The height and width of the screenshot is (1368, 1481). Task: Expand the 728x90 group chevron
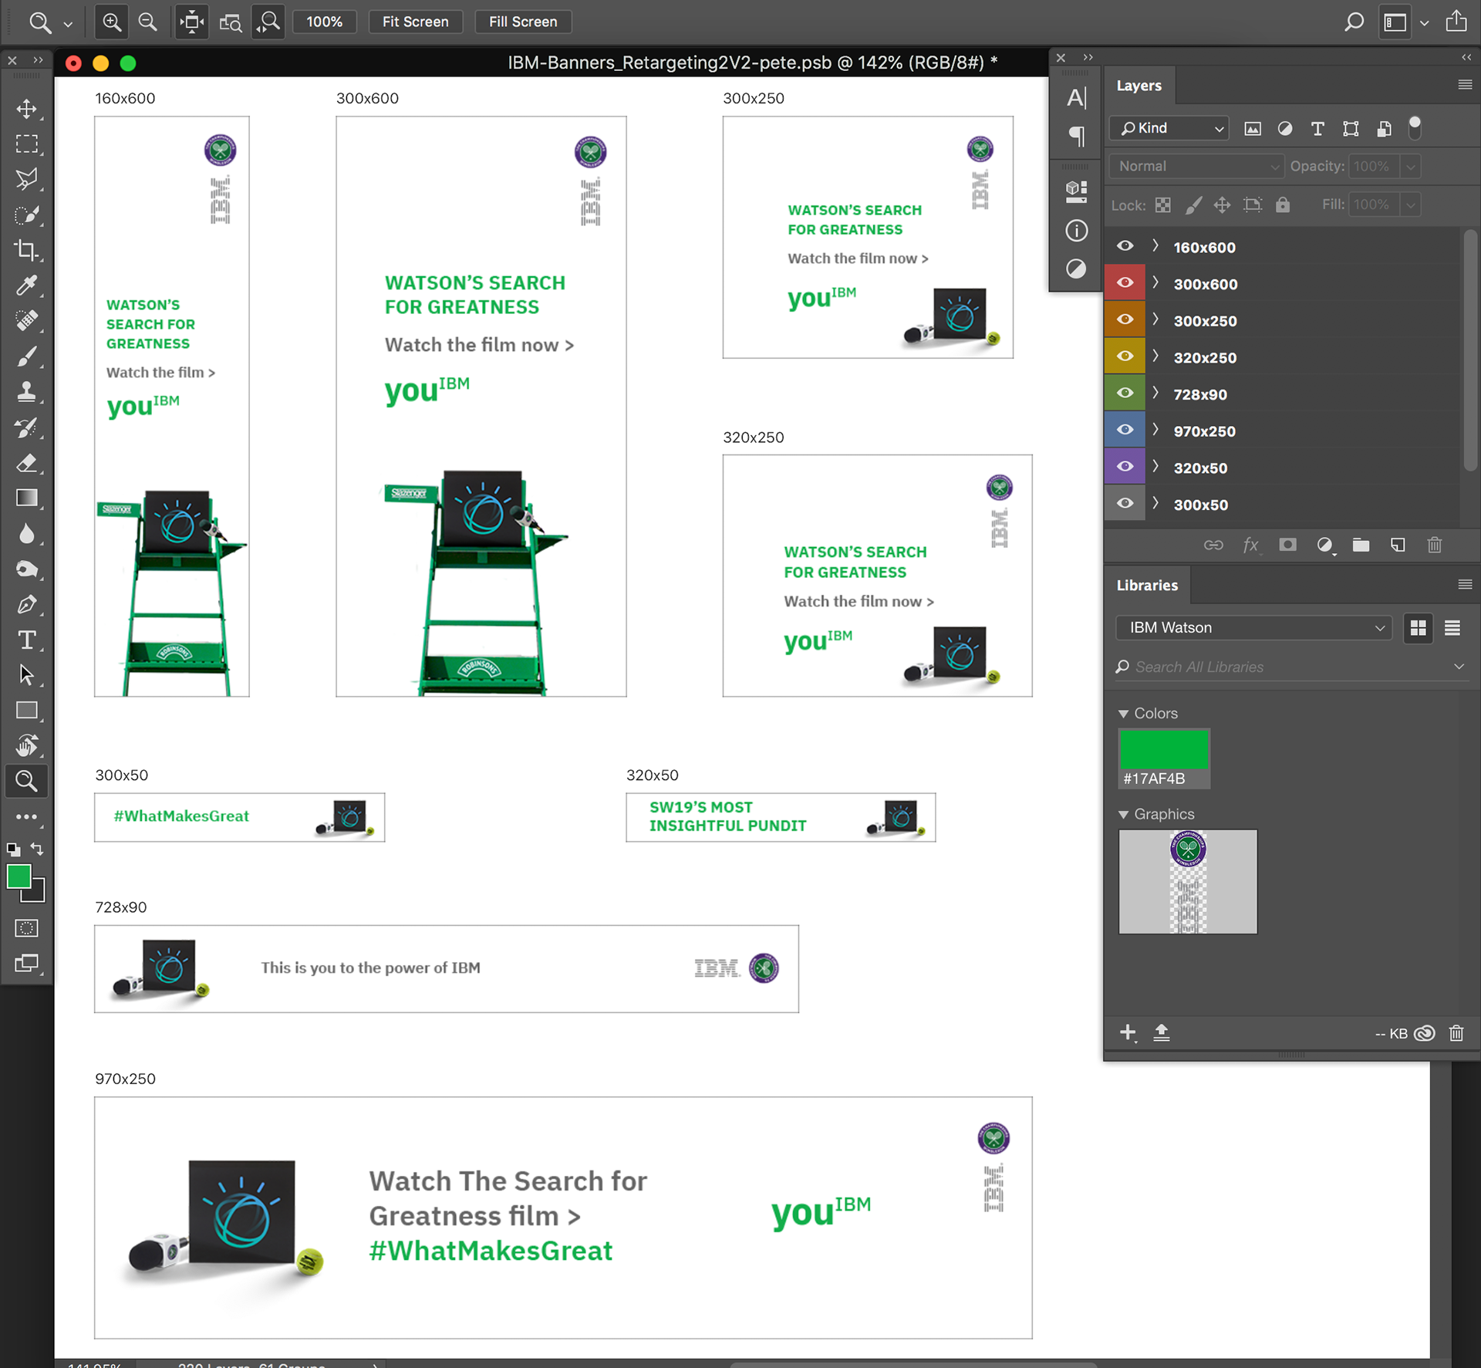point(1155,393)
